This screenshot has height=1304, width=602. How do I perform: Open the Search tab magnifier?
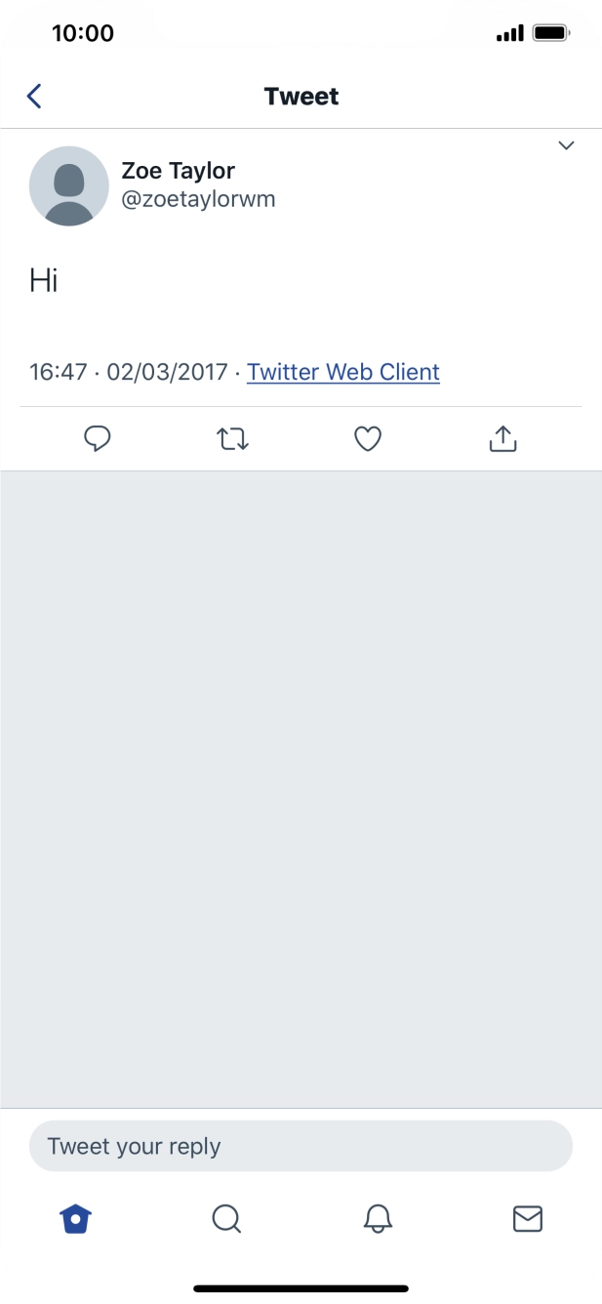tap(226, 1218)
